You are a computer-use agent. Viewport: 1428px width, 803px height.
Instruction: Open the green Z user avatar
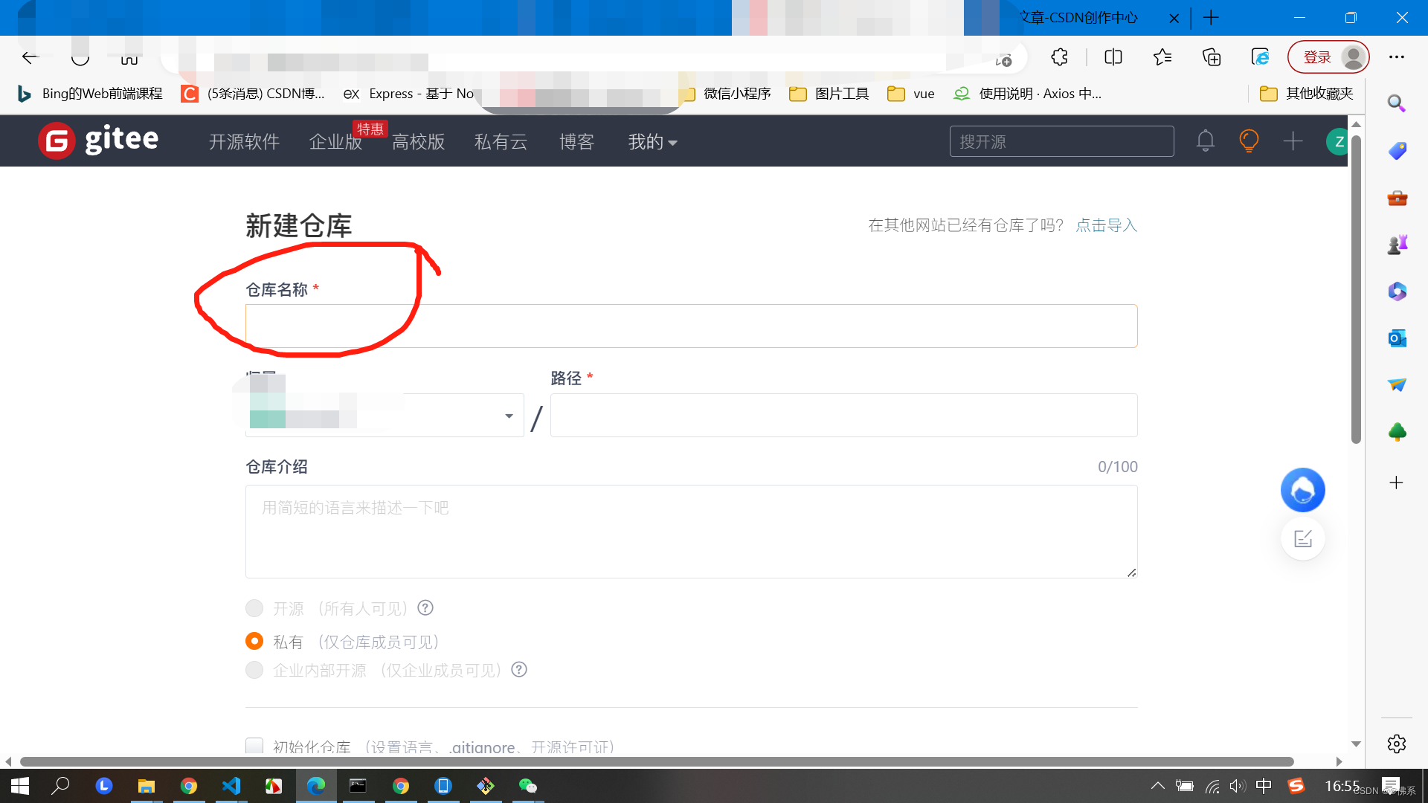[x=1337, y=141]
